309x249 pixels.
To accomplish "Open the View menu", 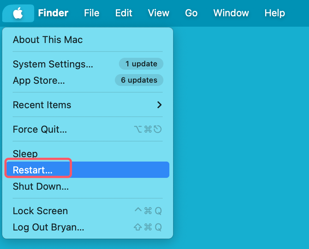I will 159,13.
